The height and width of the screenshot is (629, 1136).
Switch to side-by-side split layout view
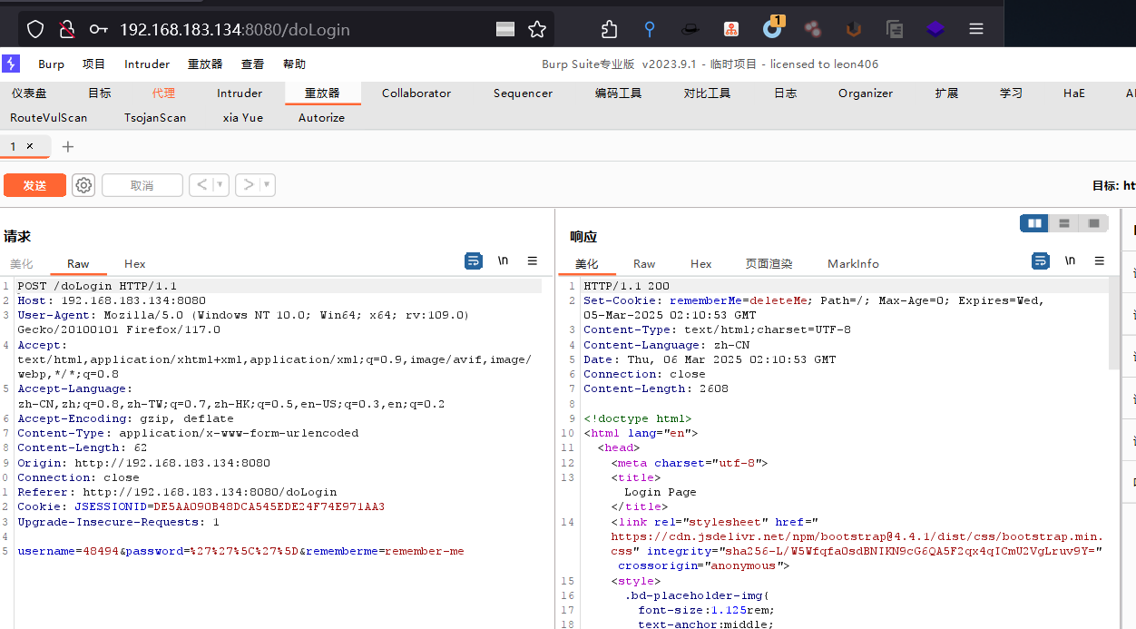coord(1034,223)
